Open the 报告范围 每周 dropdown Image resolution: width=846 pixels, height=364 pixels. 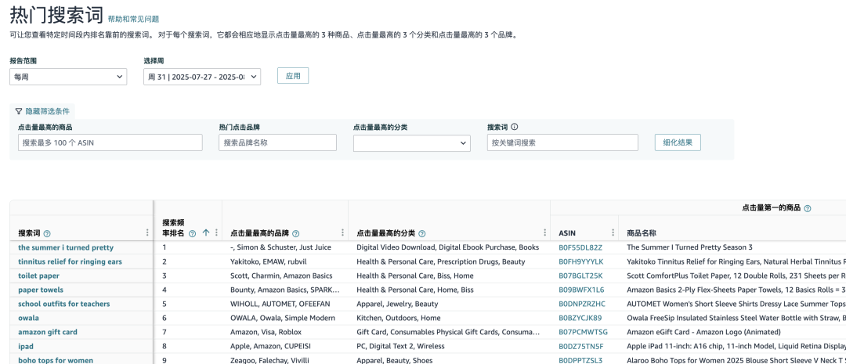68,77
